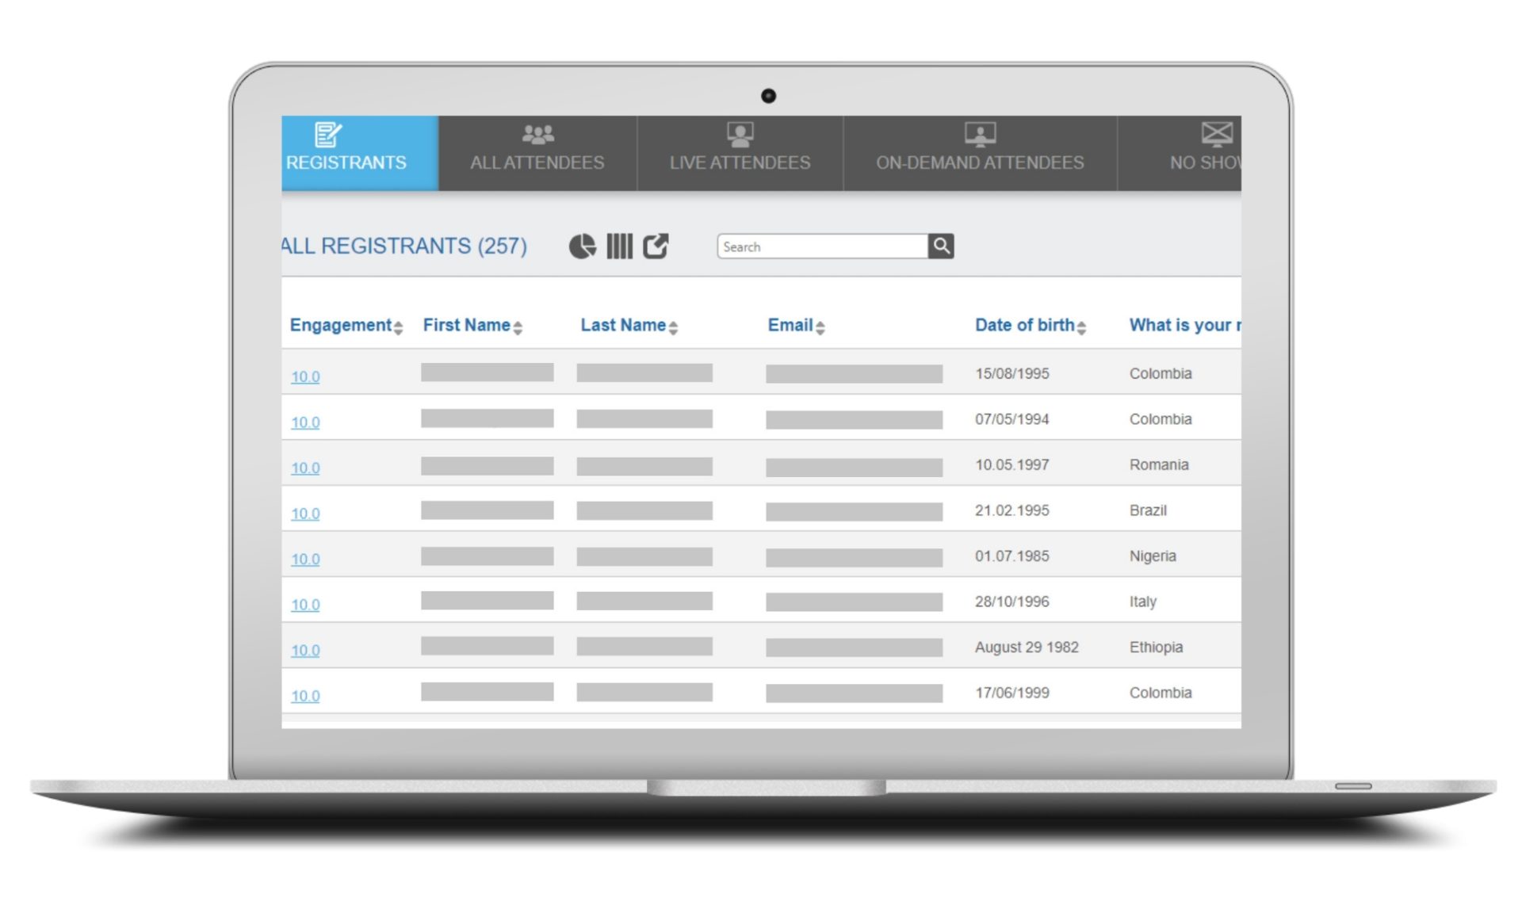The width and height of the screenshot is (1522, 913).
Task: Select the date 01.07.1985 cell
Action: 1011,556
